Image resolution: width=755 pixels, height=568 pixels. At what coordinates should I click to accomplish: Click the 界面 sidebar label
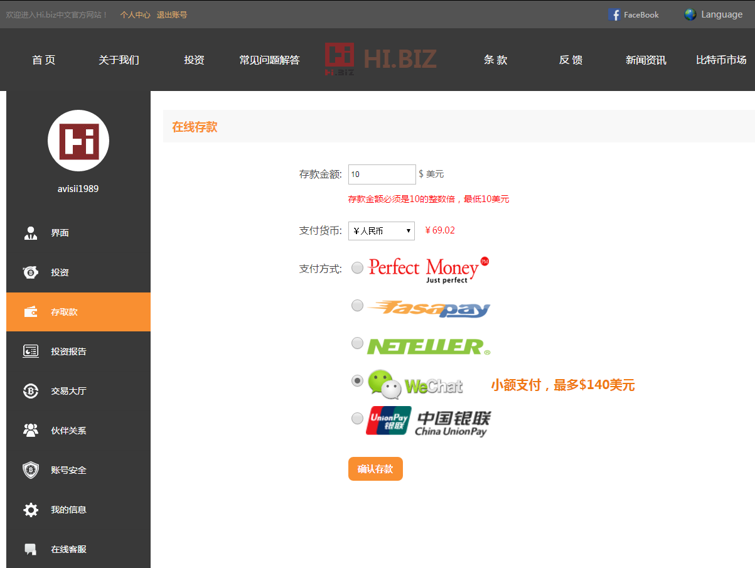click(x=60, y=233)
